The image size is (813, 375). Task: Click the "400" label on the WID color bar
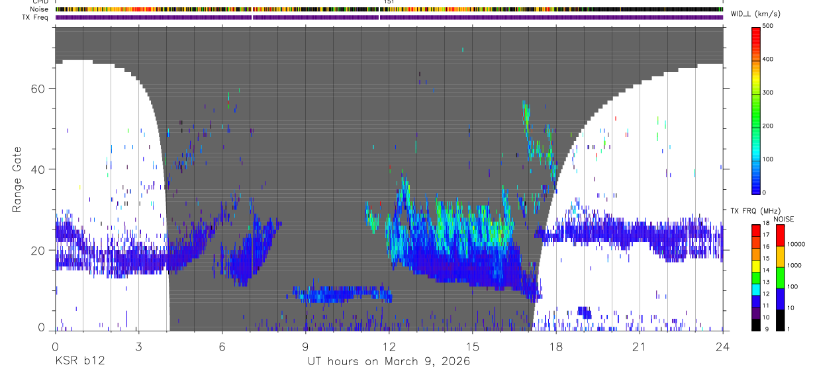769,59
